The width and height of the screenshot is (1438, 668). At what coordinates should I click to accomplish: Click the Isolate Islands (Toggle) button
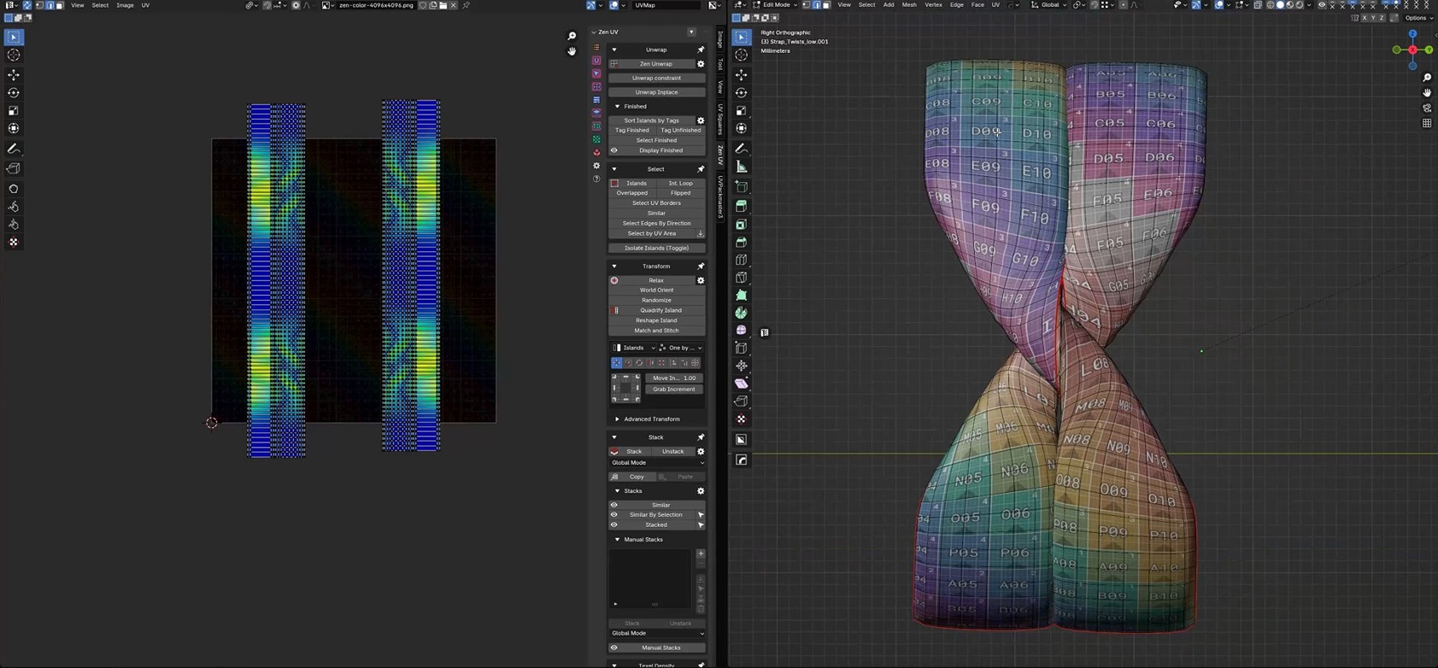coord(656,248)
